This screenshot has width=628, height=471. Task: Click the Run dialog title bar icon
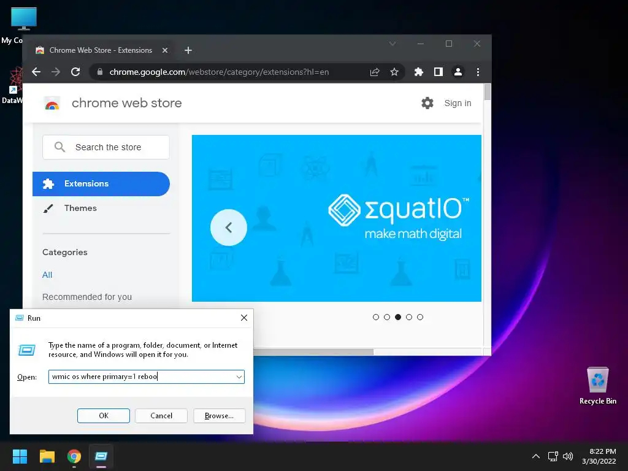coord(19,318)
